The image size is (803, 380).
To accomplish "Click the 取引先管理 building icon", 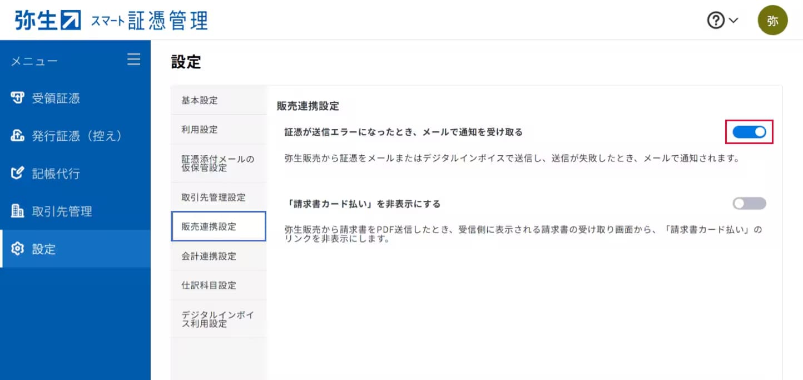I will tap(18, 211).
